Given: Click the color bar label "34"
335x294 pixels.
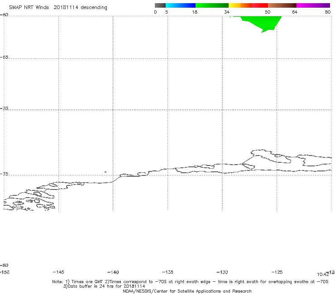Looking at the screenshot, I should 227,12.
